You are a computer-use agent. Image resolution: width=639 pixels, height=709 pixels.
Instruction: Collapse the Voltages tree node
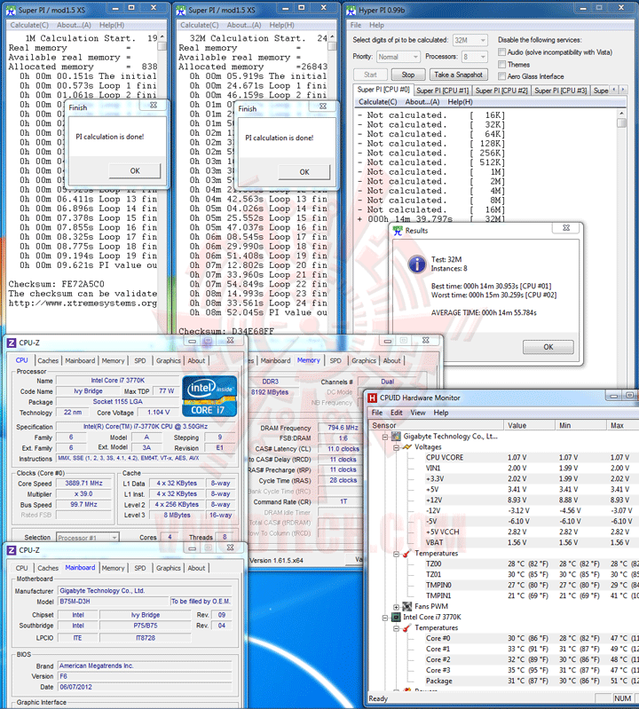[x=396, y=447]
